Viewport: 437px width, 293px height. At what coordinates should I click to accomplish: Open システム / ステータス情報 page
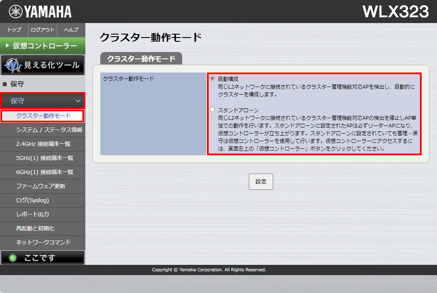49,130
